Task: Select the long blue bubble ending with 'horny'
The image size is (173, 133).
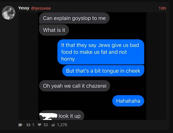Action: click(101, 52)
